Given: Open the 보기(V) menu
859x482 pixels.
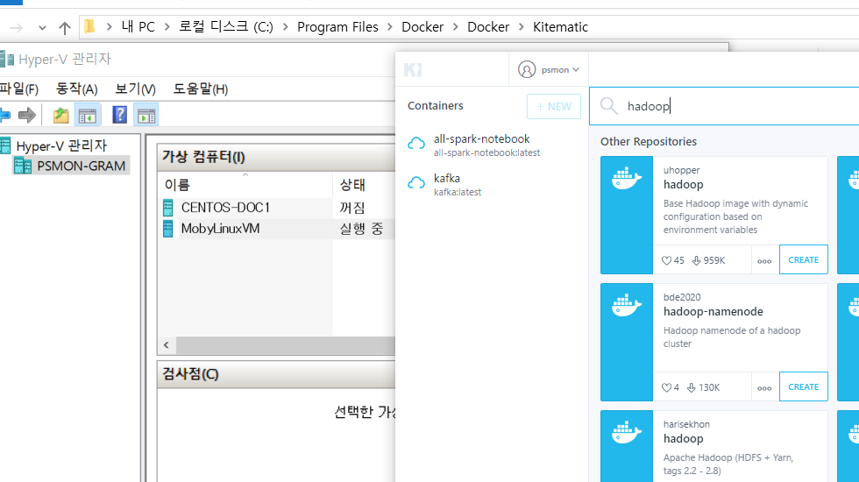Looking at the screenshot, I should [135, 89].
